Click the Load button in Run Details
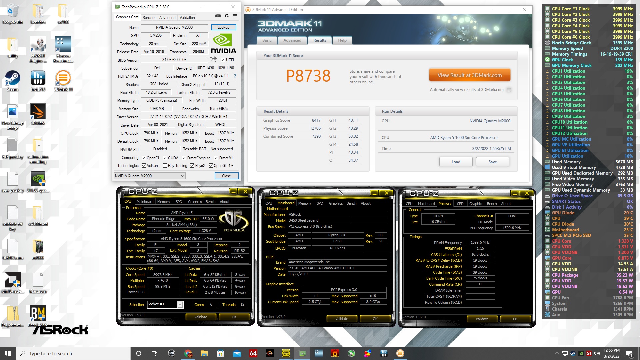 [456, 162]
